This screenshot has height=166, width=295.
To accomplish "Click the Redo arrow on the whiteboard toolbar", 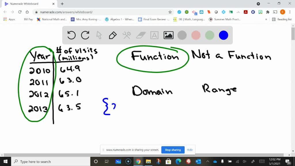I will point(85,35).
